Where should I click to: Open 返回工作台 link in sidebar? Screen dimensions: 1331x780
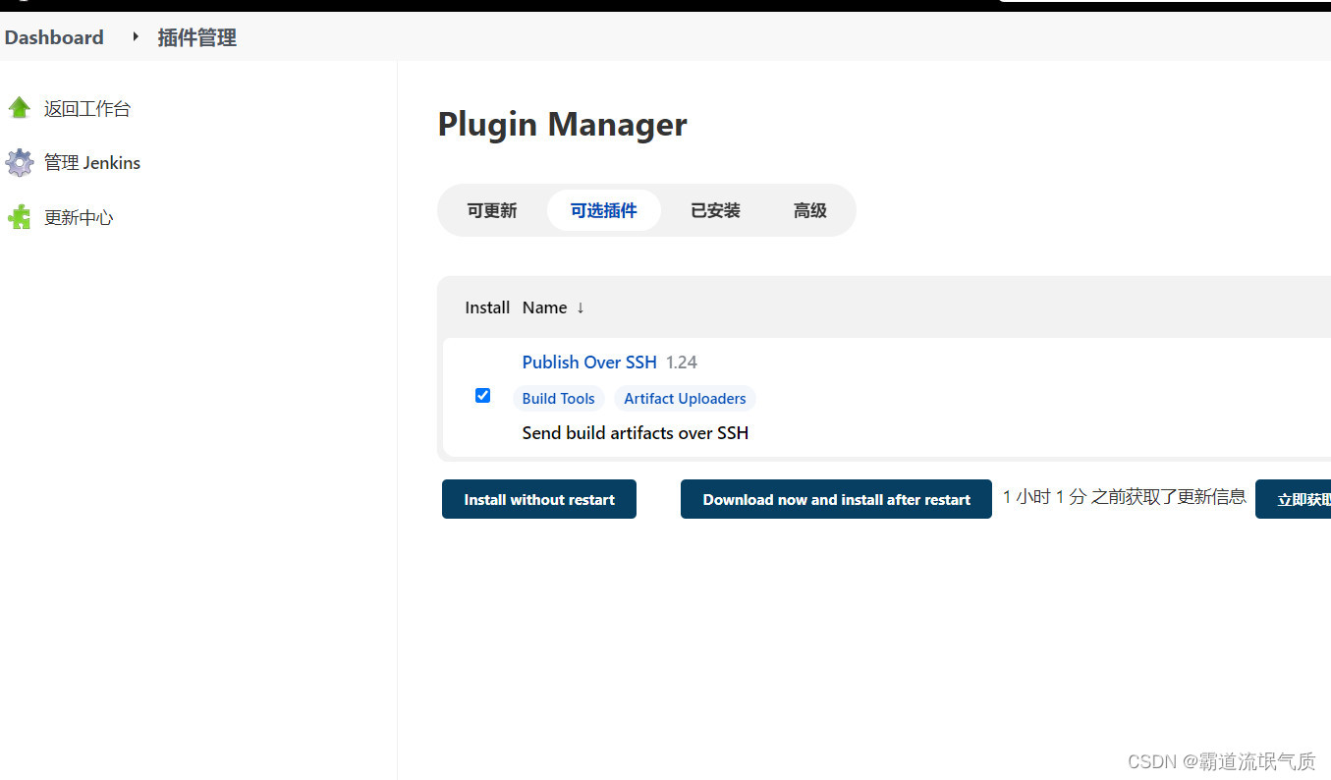[x=87, y=109]
